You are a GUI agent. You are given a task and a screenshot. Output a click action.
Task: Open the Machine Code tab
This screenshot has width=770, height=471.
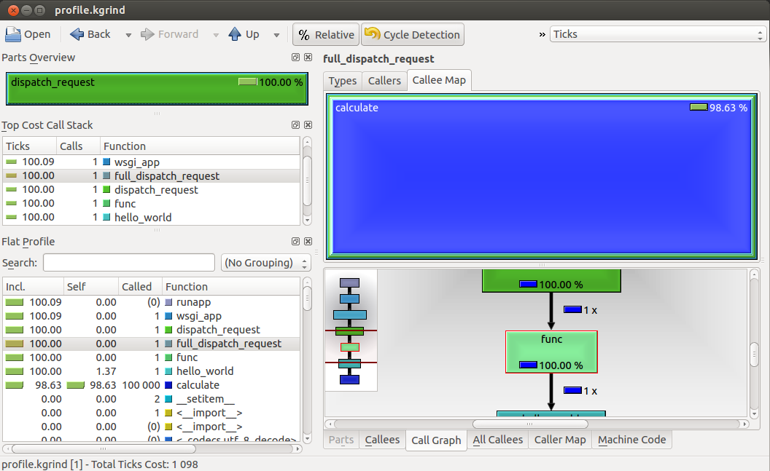click(631, 440)
